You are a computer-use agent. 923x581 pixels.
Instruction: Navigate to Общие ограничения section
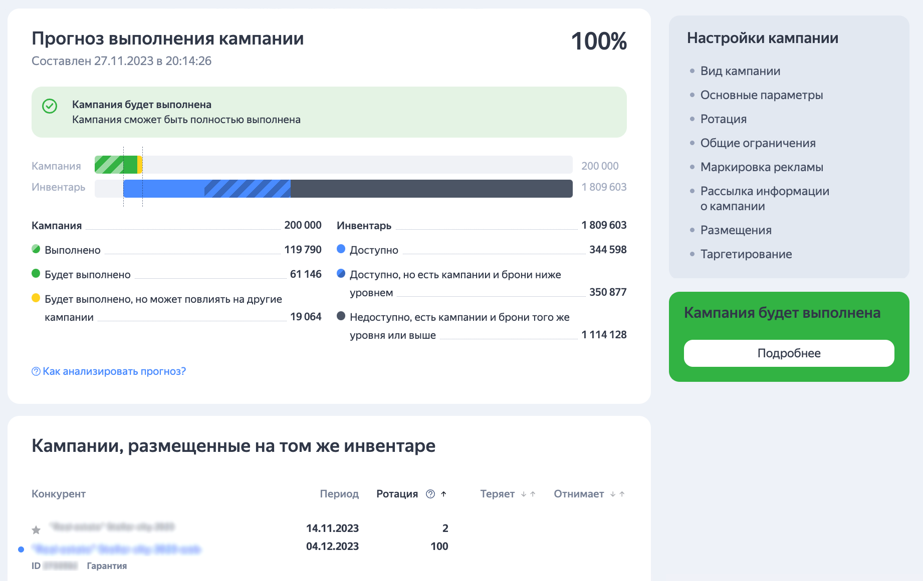(x=758, y=143)
